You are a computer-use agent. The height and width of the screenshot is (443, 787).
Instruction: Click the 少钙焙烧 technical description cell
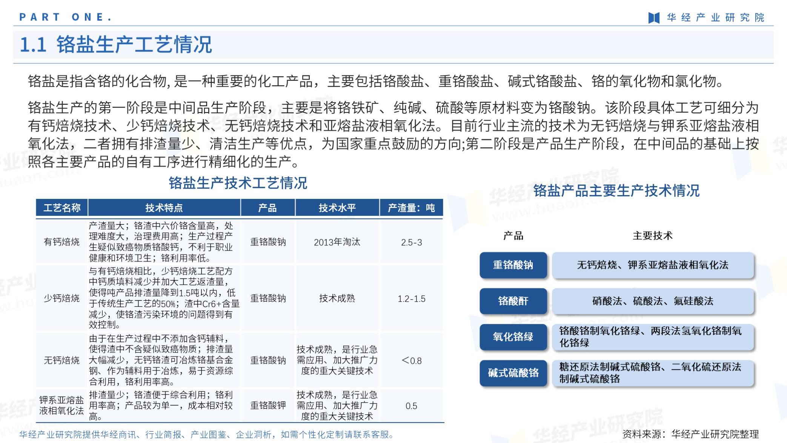164,298
